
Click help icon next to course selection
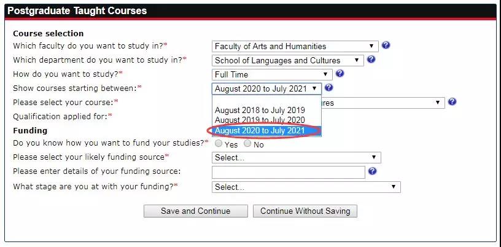[452, 102]
